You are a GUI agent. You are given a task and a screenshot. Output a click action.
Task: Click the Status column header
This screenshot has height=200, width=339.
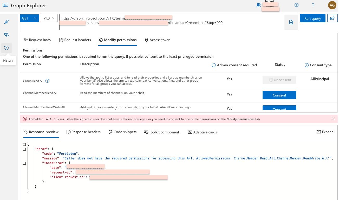[280, 64]
